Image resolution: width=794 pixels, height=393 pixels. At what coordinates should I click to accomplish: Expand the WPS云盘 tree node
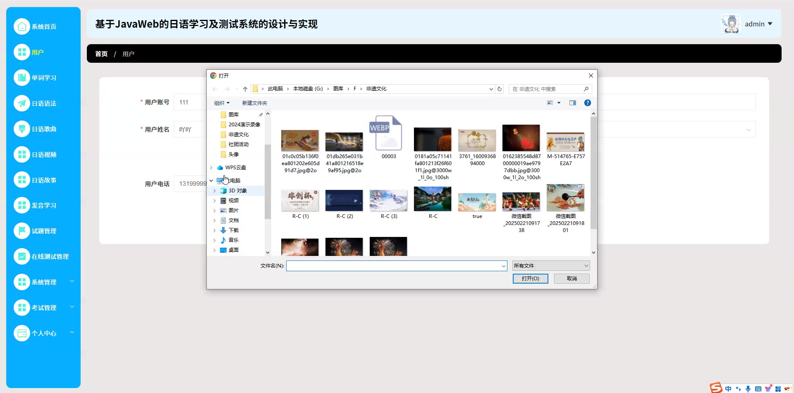[x=211, y=168]
